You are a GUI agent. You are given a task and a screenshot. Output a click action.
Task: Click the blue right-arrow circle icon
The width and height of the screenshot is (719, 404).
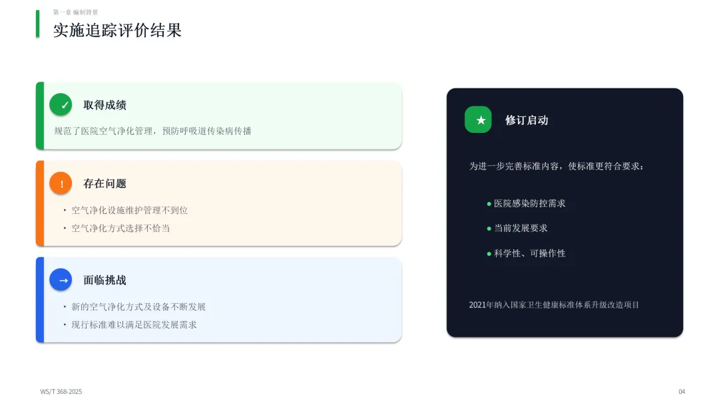pyautogui.click(x=61, y=280)
